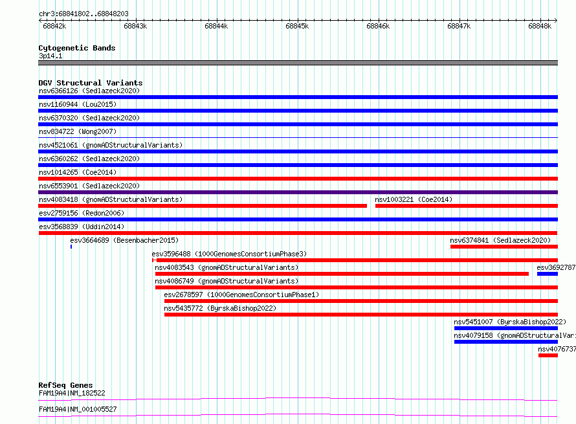Image resolution: width=576 pixels, height=424 pixels.
Task: Click the DGV Structural Variants track title
Action: tap(91, 83)
